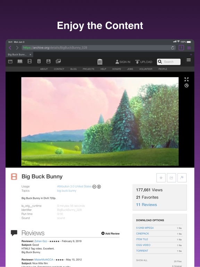Viewport: 200px width, 267px height.
Task: Open HELP menu item
Action: [103, 69]
